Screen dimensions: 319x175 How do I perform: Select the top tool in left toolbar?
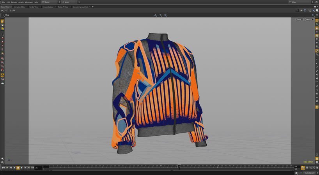2,21
